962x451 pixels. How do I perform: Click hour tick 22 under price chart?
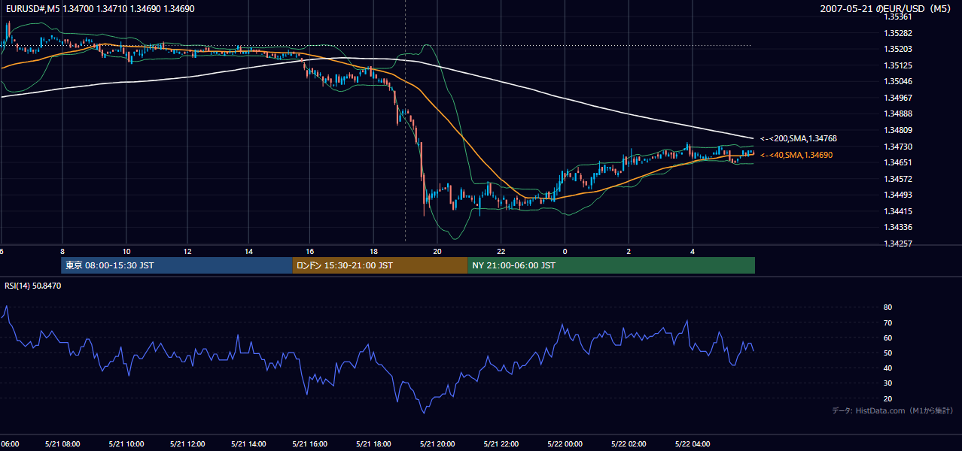tap(501, 251)
